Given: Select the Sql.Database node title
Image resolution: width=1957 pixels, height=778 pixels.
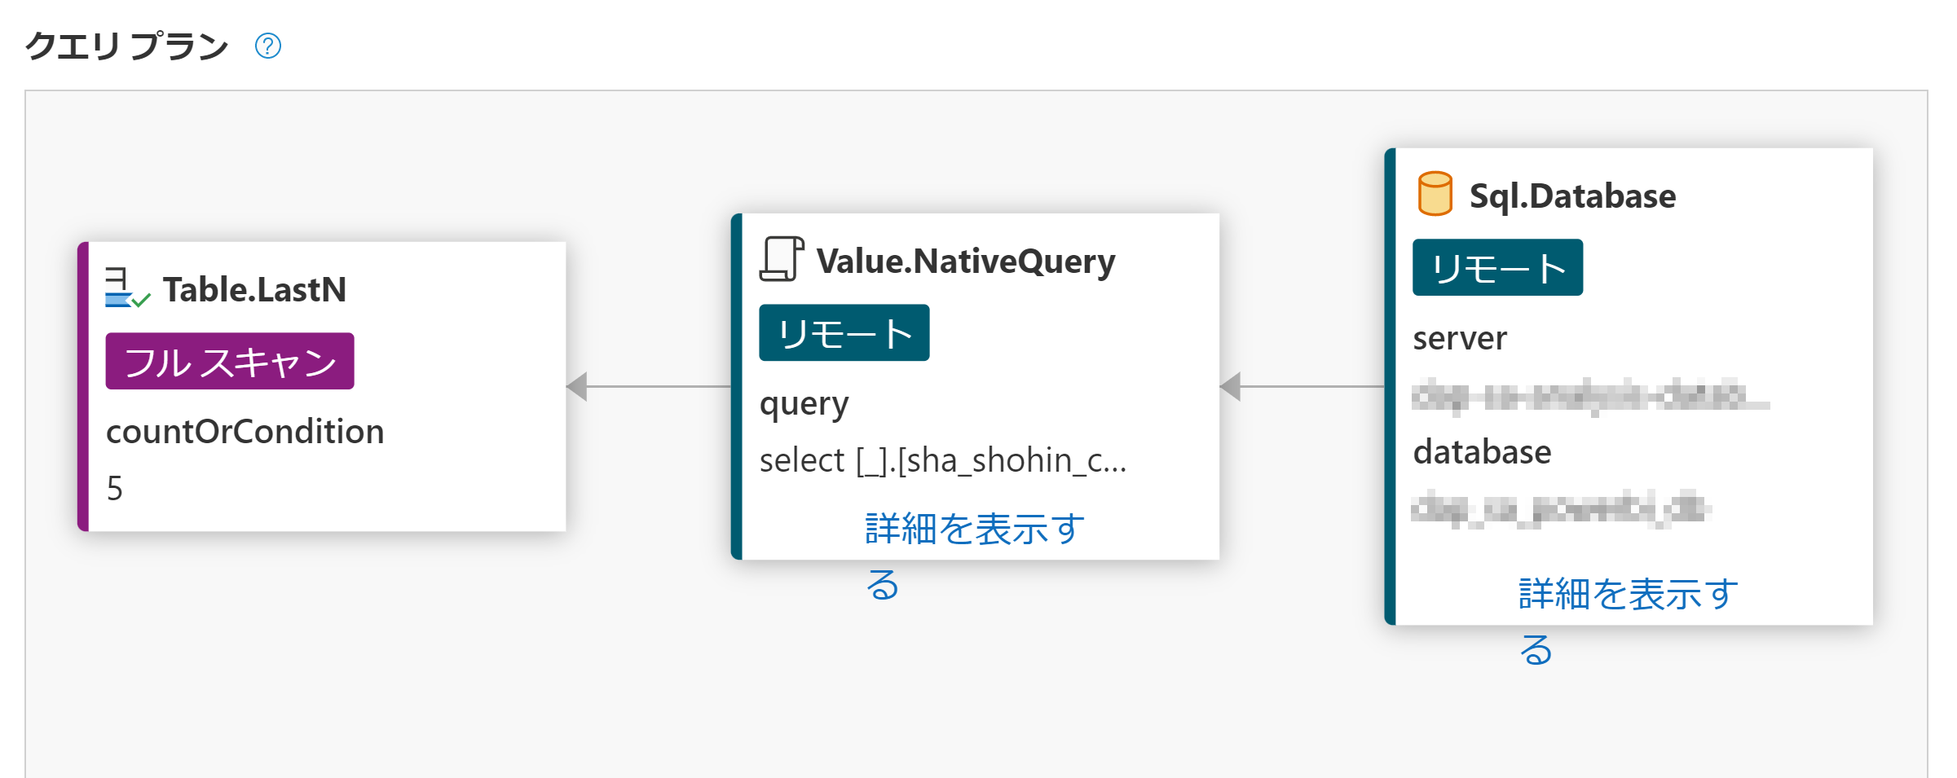Looking at the screenshot, I should [1572, 196].
